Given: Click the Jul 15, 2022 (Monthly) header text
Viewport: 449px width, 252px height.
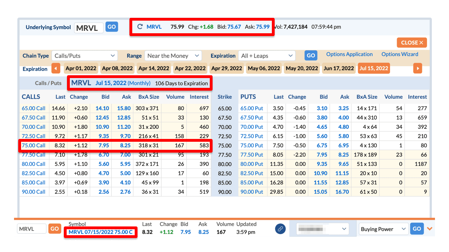Looking at the screenshot, I should pyautogui.click(x=123, y=83).
